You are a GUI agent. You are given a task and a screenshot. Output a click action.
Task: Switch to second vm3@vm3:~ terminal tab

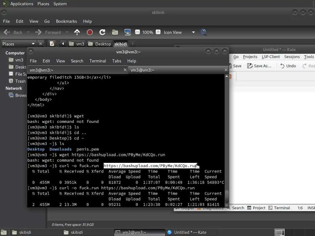coord(179,70)
